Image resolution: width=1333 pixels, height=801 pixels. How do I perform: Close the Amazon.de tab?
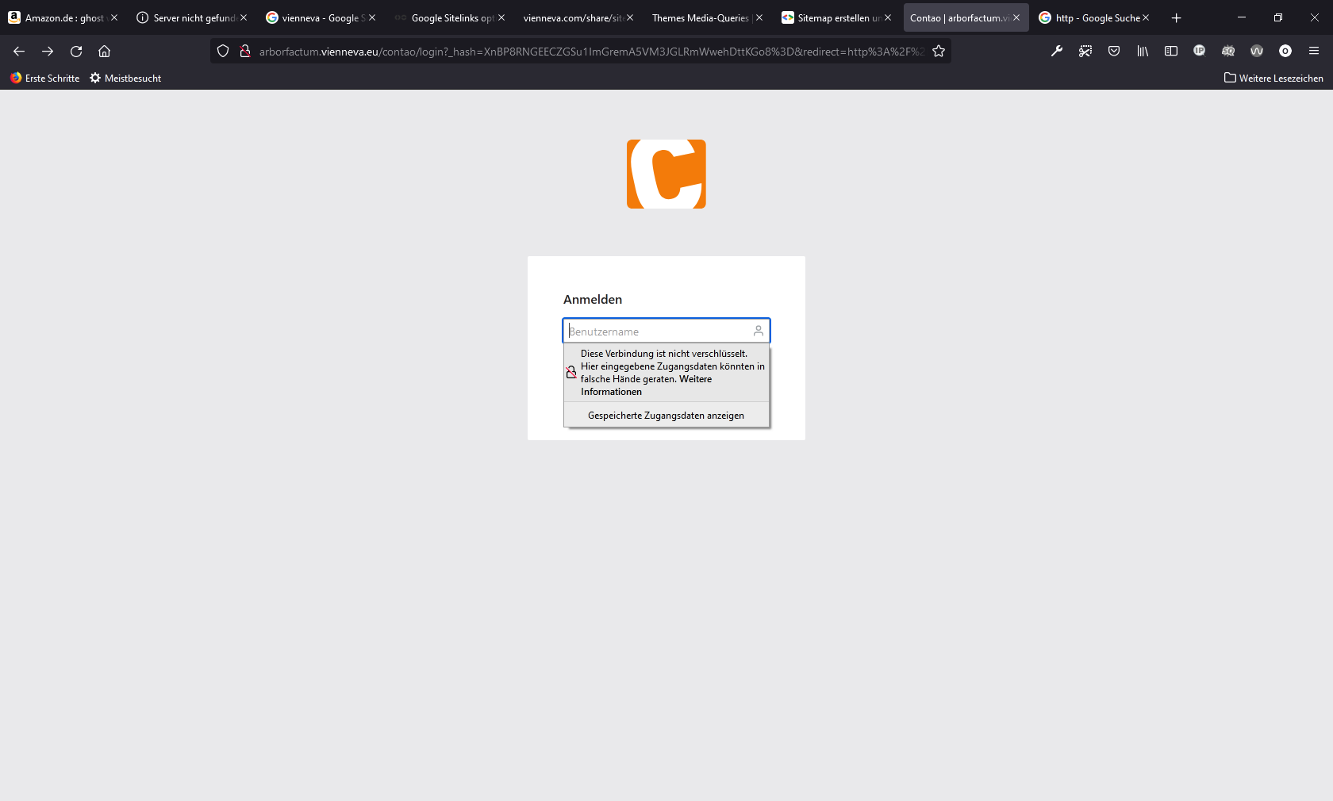[x=114, y=17]
